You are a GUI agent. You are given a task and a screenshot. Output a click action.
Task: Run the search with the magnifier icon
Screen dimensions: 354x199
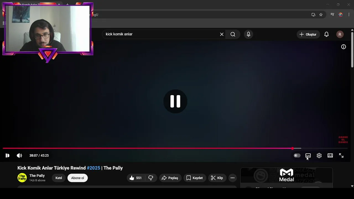click(233, 34)
